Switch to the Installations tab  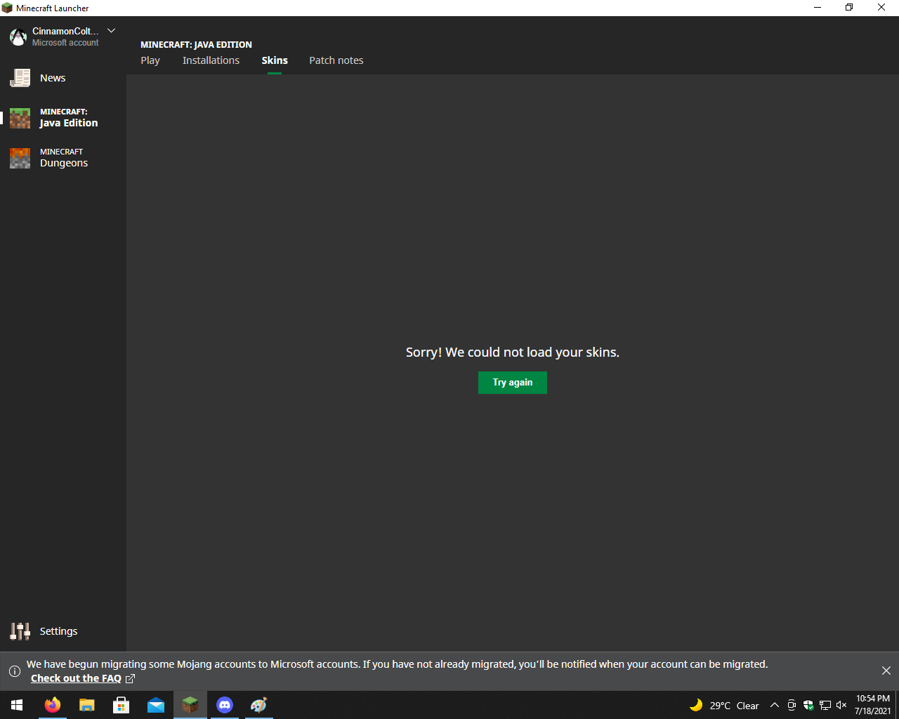211,60
